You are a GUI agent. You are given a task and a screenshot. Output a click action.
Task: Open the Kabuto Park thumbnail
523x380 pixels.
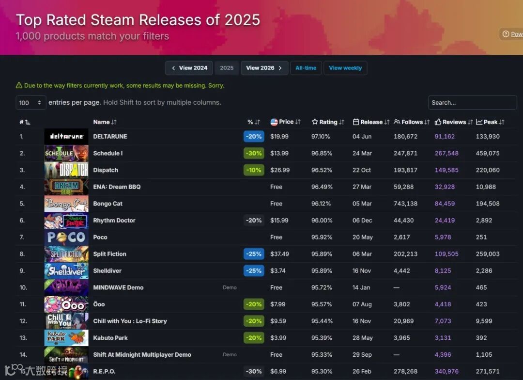pyautogui.click(x=66, y=338)
